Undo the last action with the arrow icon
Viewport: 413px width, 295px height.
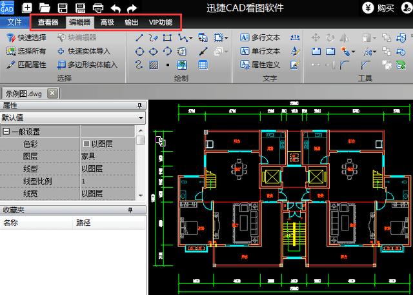[x=116, y=8]
